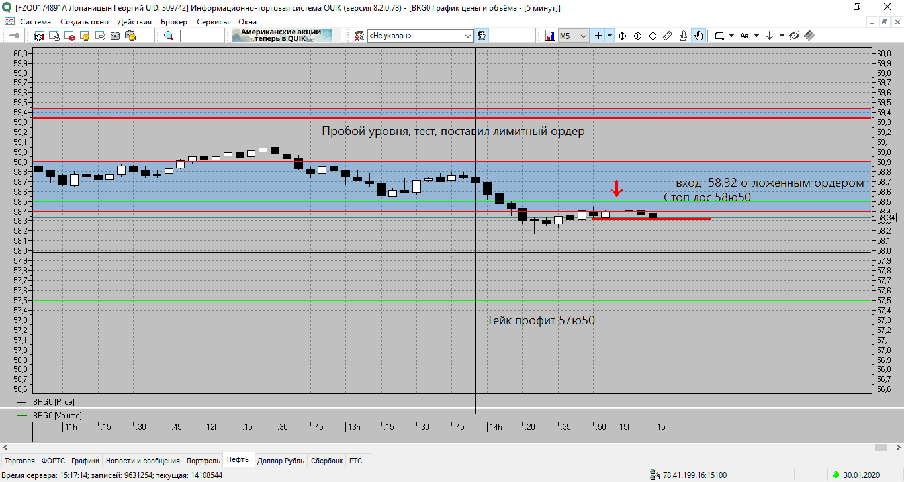Click the eraser delete drawings icon
Viewport: 904px width, 482px height.
(809, 36)
